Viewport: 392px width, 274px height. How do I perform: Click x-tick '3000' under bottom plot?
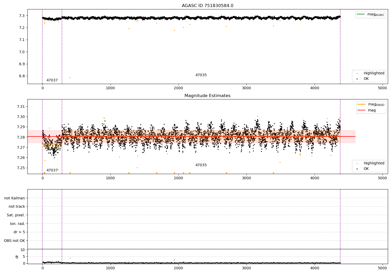click(247, 268)
